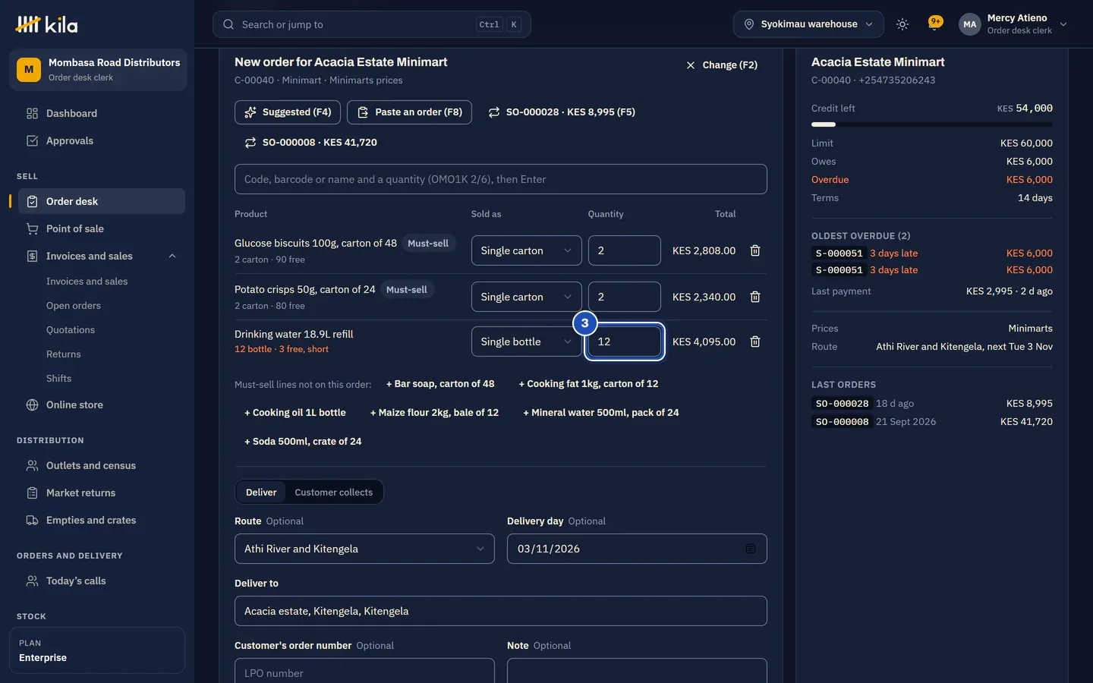Switch to Customer collects
The height and width of the screenshot is (683, 1093).
point(334,492)
